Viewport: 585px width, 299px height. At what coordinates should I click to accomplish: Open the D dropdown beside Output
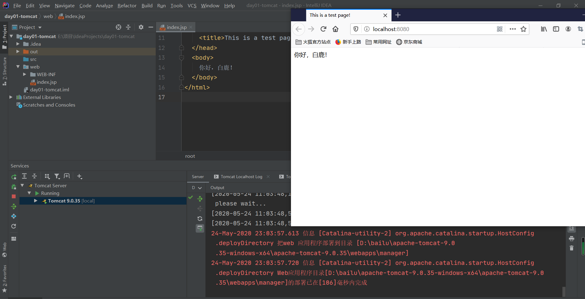197,188
